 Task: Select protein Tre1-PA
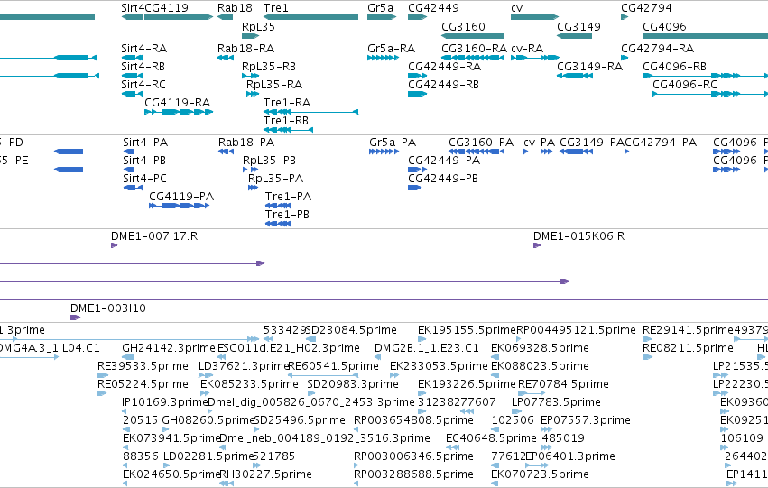tap(278, 206)
